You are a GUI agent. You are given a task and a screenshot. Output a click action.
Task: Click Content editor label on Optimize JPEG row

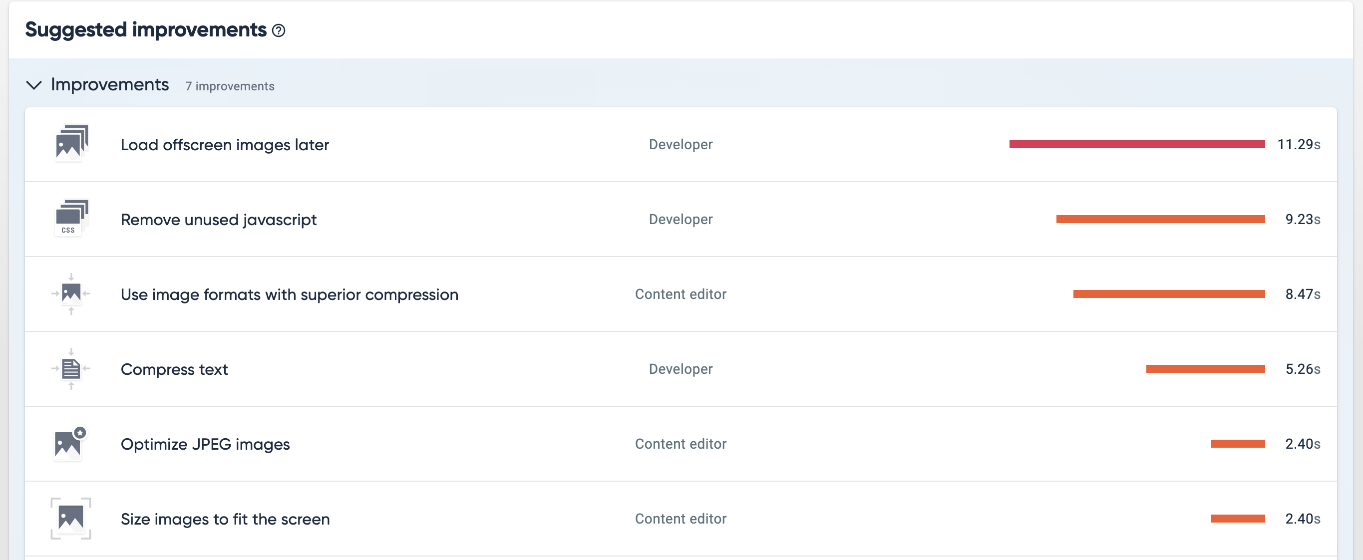click(x=681, y=444)
